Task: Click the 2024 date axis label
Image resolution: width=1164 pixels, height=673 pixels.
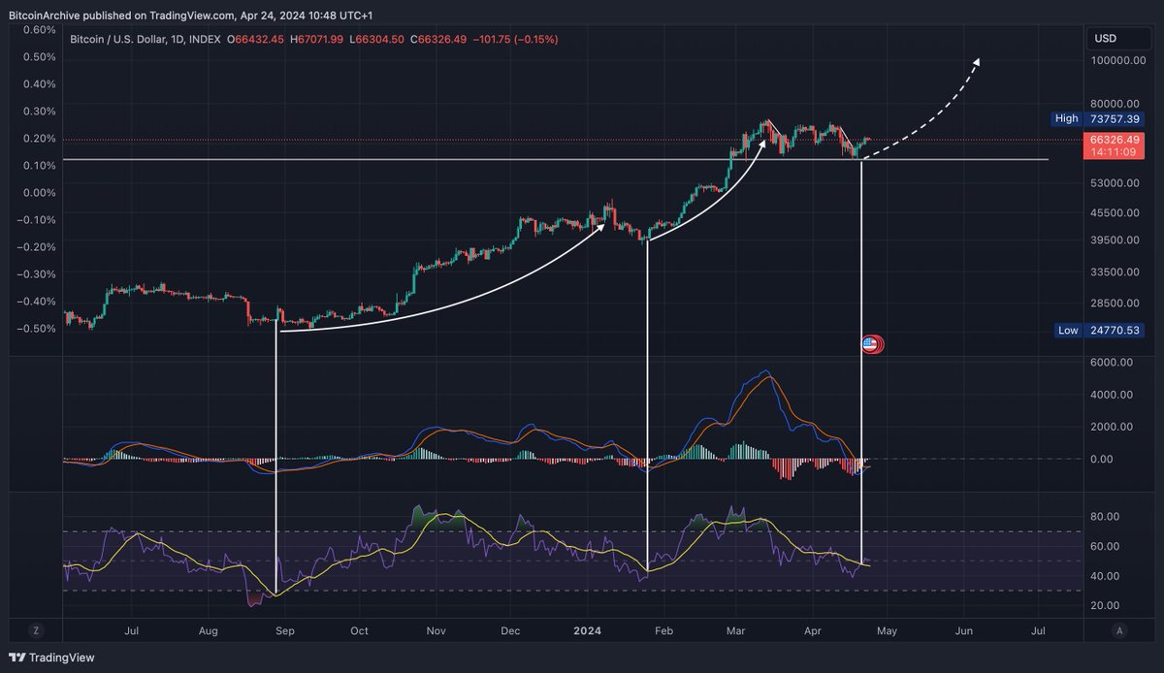Action: (x=588, y=630)
